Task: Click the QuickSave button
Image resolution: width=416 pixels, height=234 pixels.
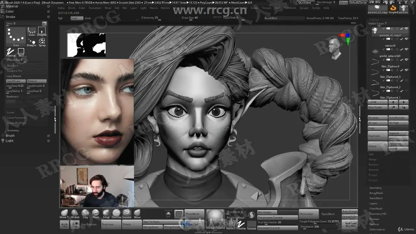Action: (305, 2)
